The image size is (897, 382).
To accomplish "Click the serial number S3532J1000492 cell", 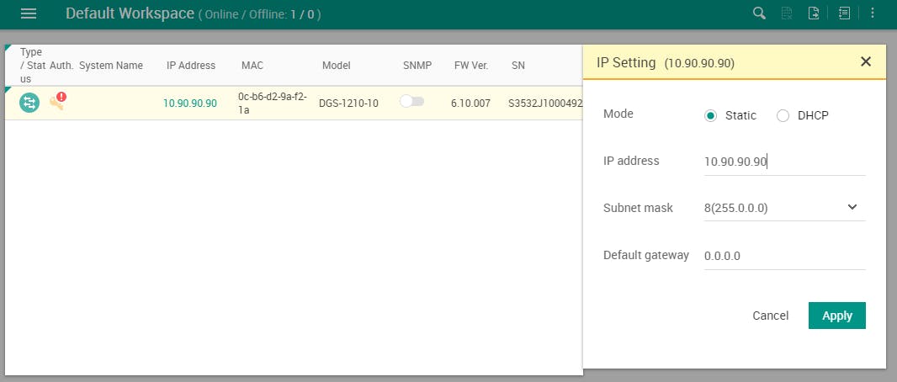I will [545, 103].
